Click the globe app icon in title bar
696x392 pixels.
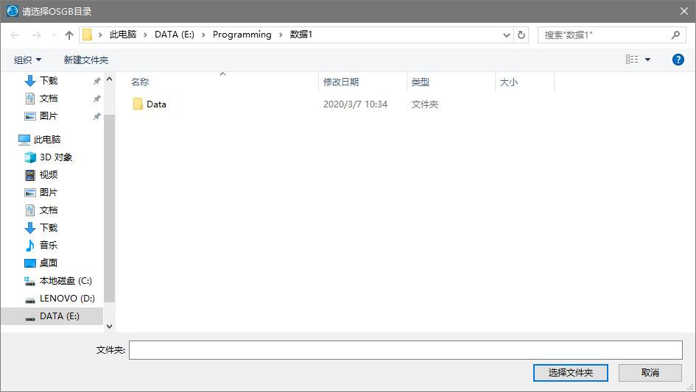tap(13, 11)
